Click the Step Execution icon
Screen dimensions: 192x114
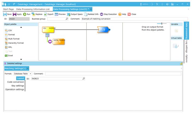coord(101,14)
